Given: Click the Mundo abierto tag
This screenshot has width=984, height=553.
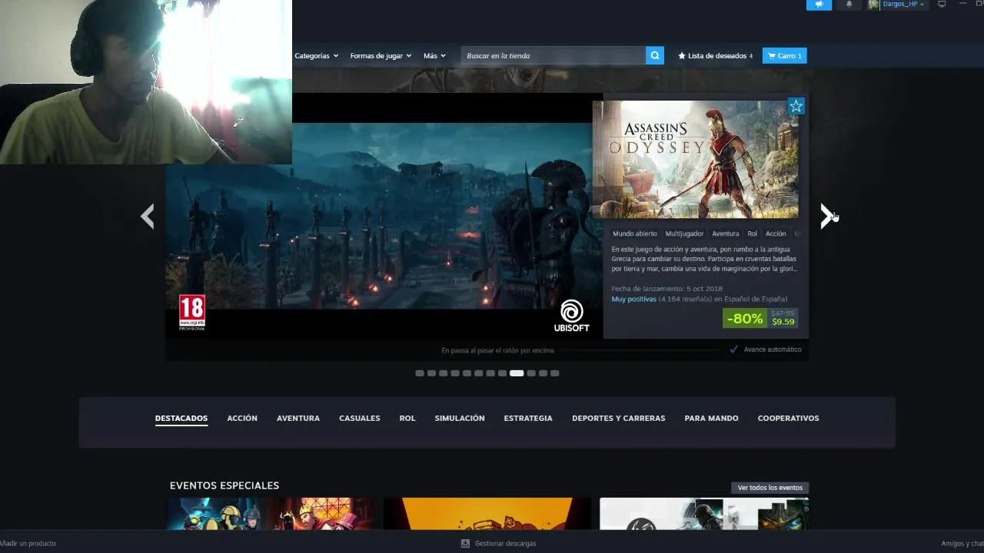Looking at the screenshot, I should 634,233.
